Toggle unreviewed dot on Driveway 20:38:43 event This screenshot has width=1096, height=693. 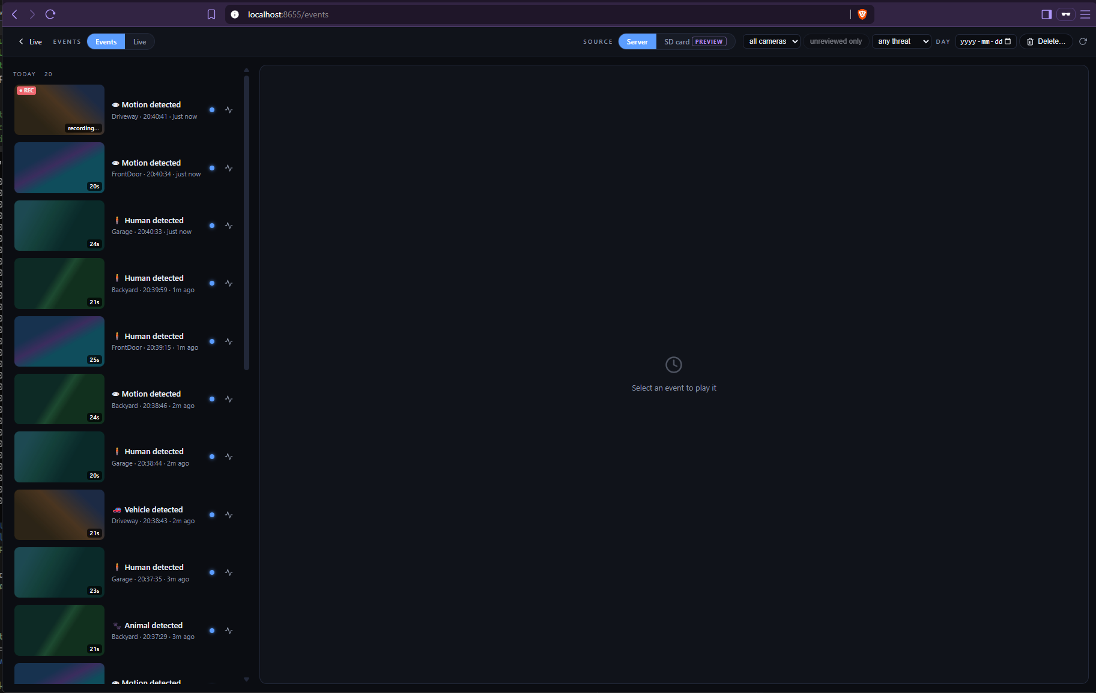click(212, 515)
